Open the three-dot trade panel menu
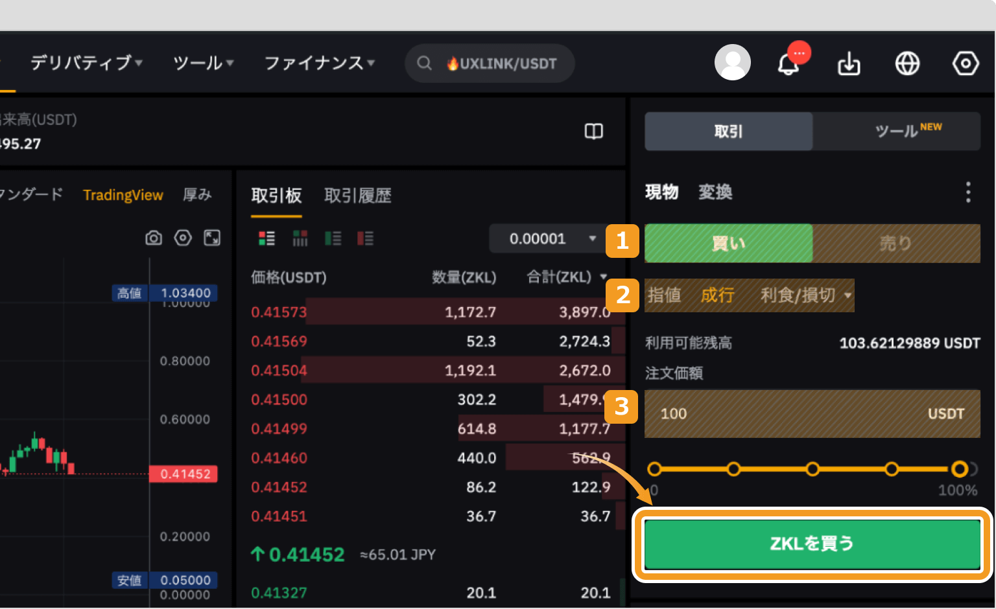The height and width of the screenshot is (609, 996). tap(968, 192)
